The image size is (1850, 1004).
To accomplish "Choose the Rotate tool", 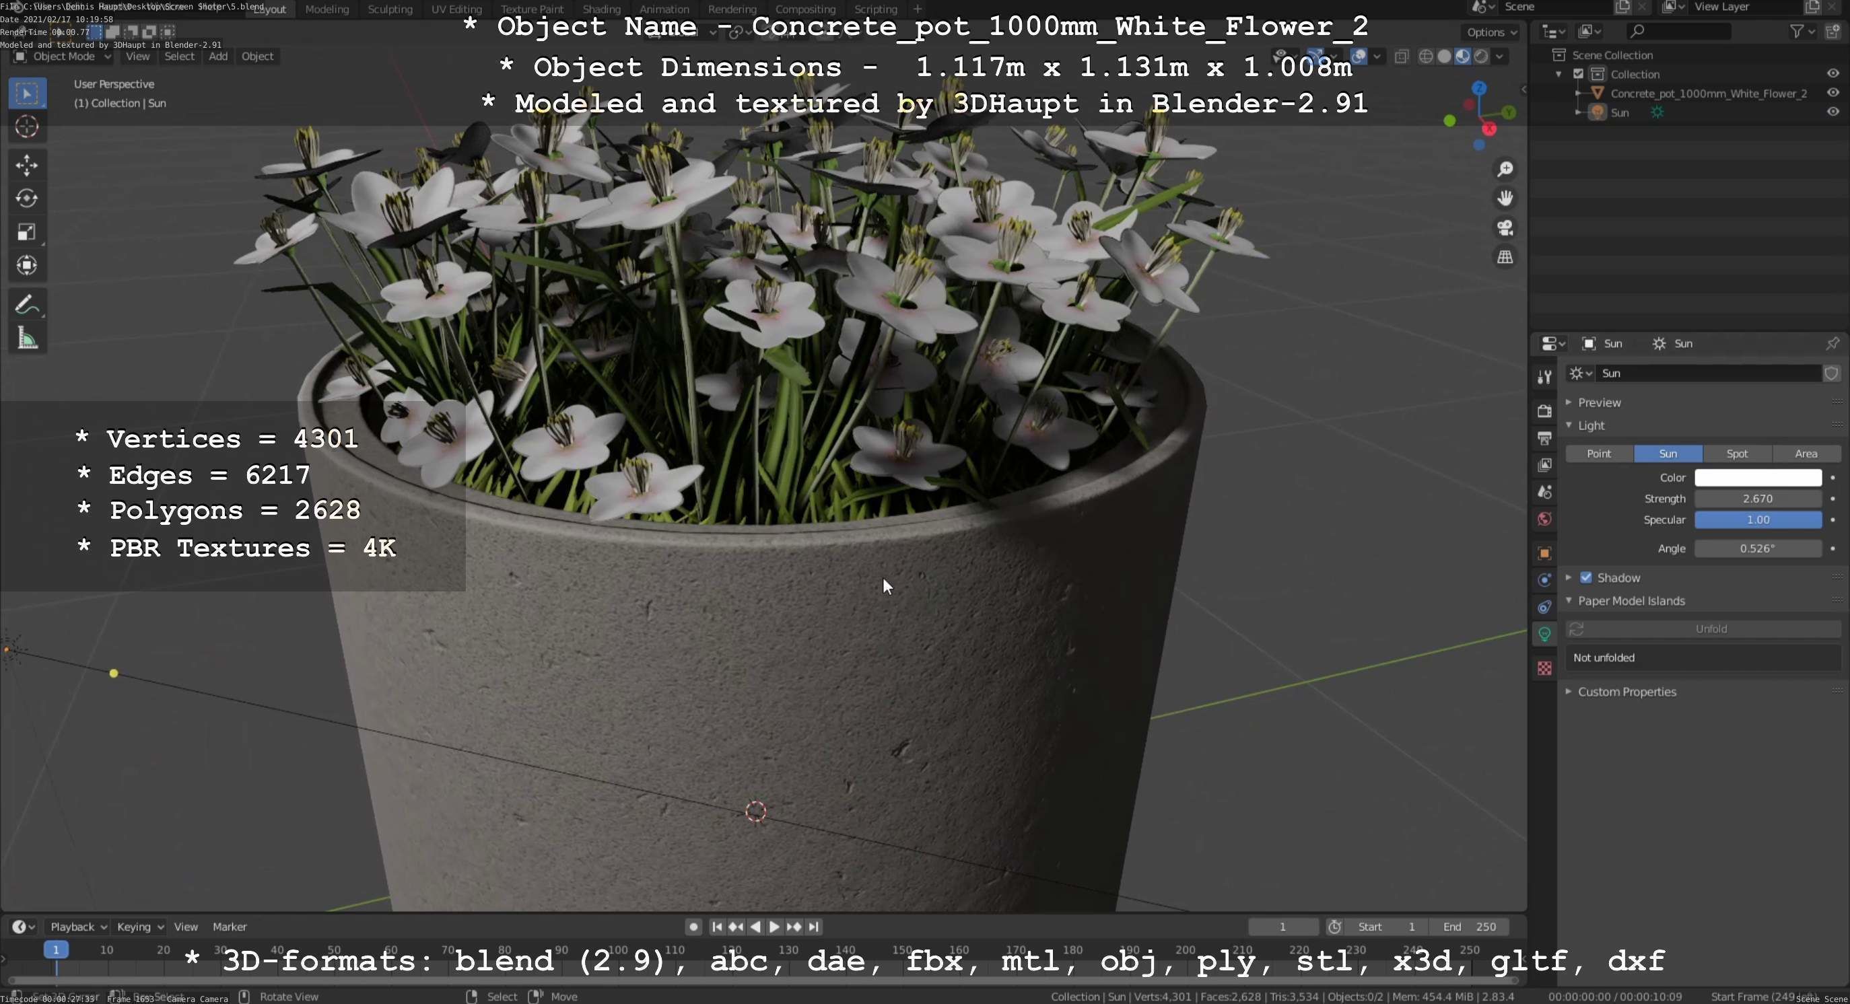I will pos(28,198).
